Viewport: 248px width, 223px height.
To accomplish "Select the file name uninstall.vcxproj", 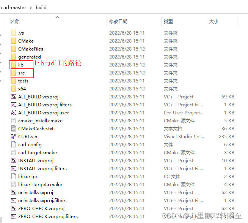I will 36,192.
